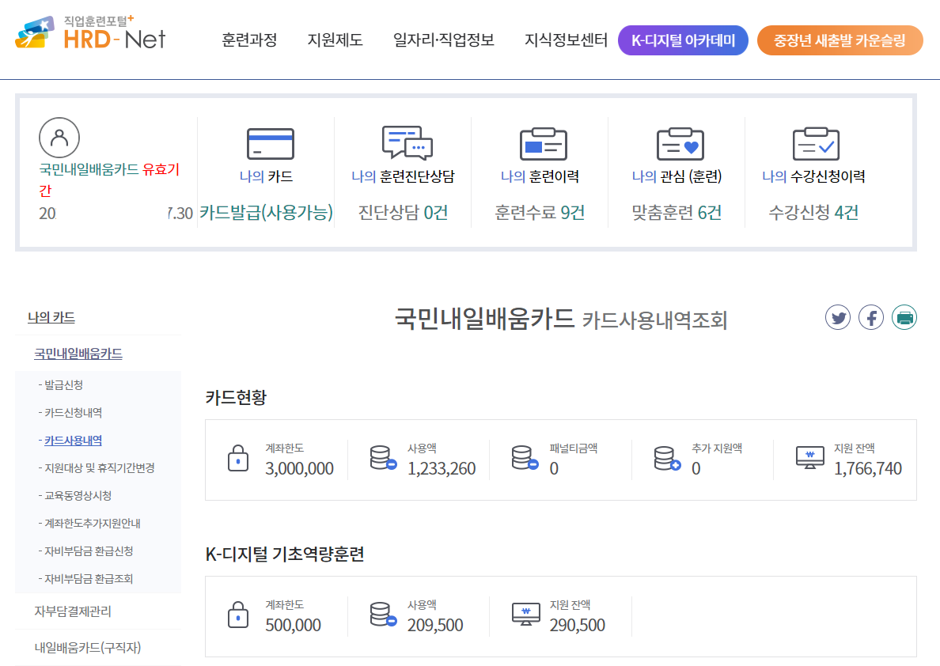The height and width of the screenshot is (666, 940).
Task: Select the 나의 카드 card icon
Action: pos(270,144)
